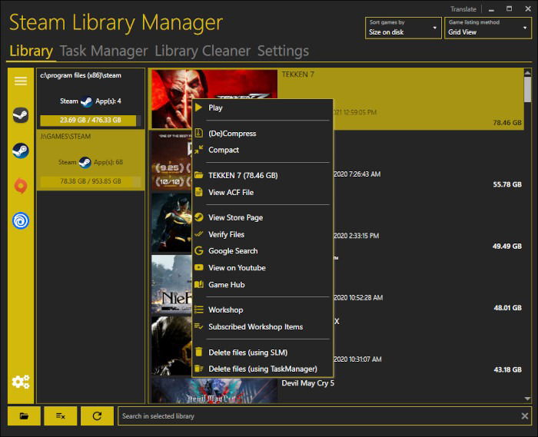This screenshot has width=538, height=437.
Task: Open settings gears icon in sidebar
Action: (21, 382)
